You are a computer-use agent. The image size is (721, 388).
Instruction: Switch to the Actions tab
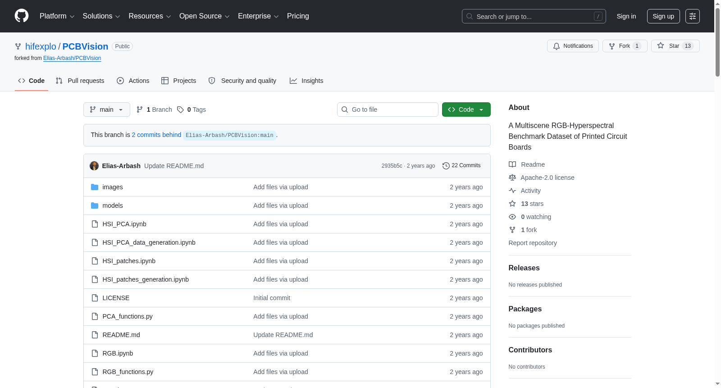click(x=133, y=81)
